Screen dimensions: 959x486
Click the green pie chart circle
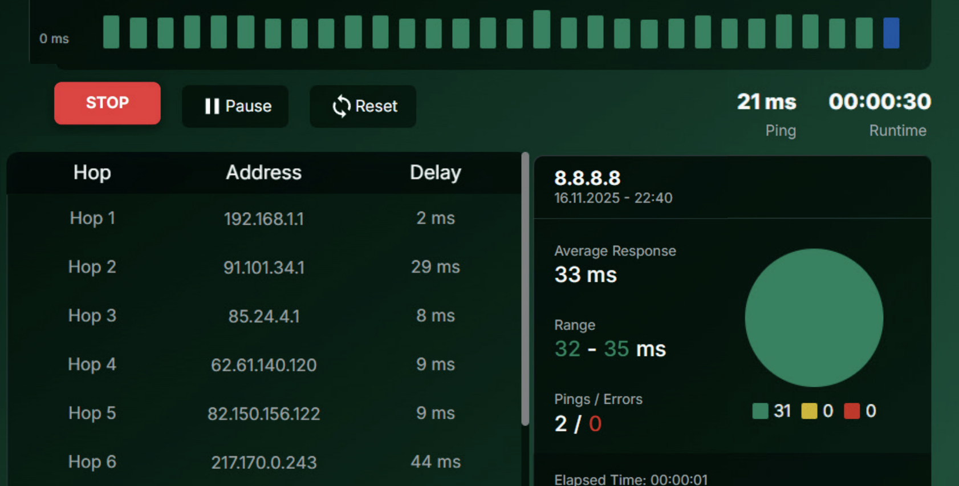point(814,318)
